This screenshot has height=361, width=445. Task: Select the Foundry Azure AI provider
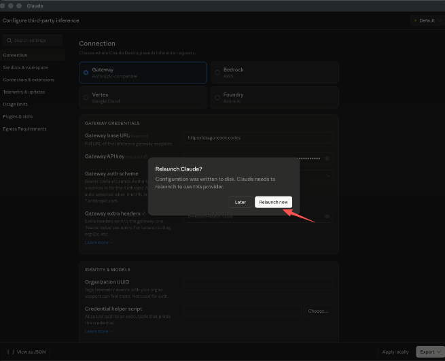pyautogui.click(x=274, y=97)
